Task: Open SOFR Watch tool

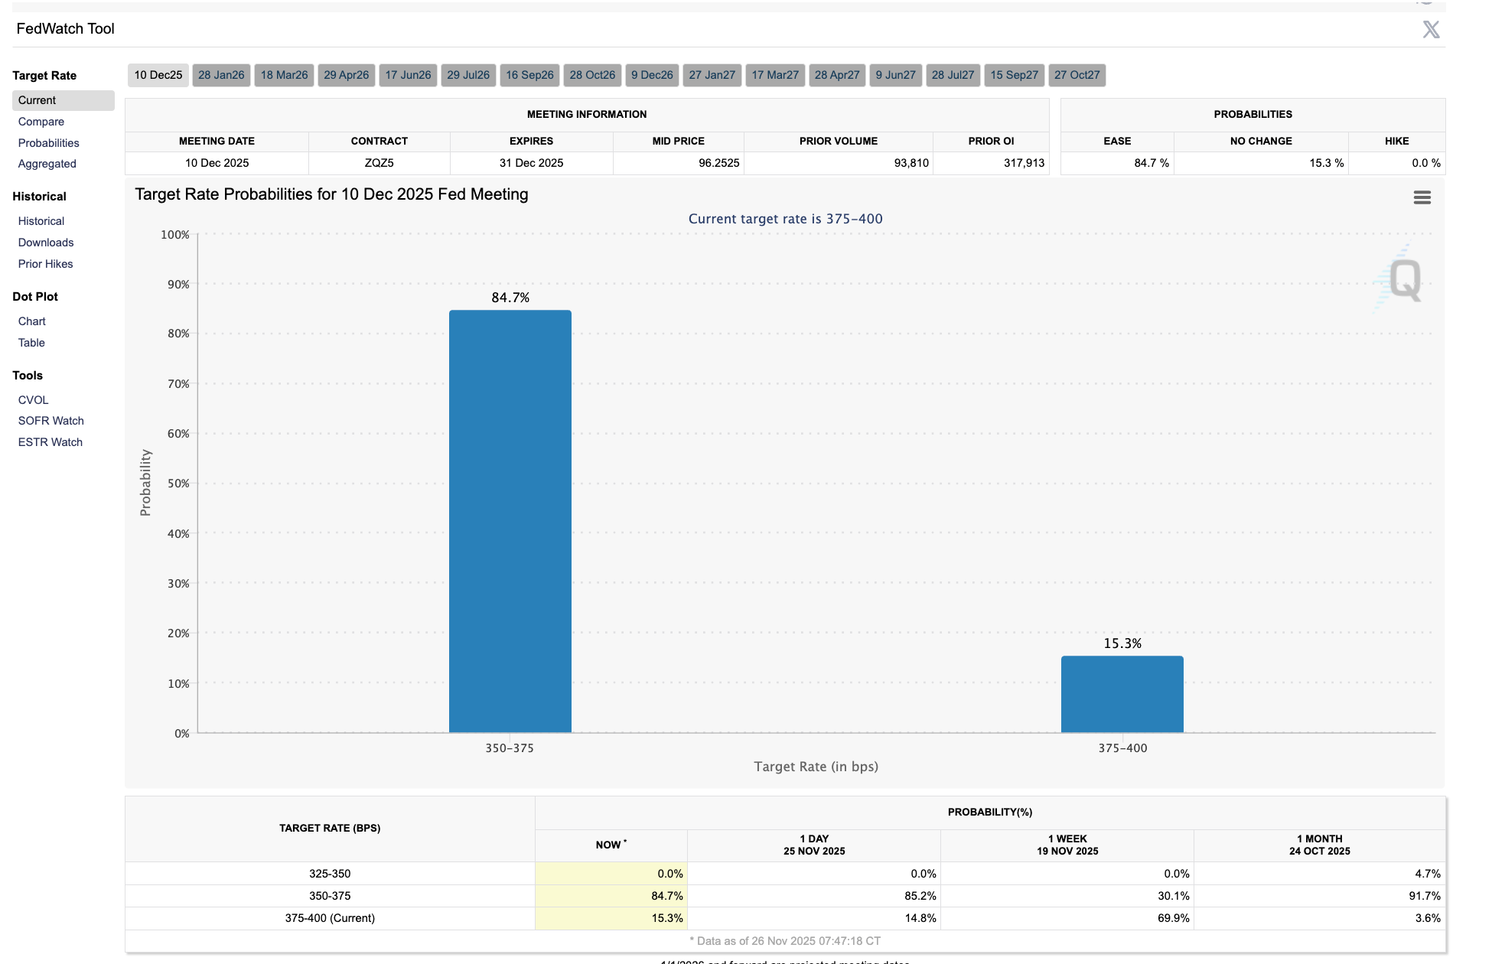Action: (x=51, y=421)
